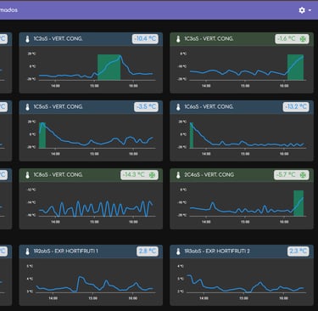This screenshot has width=318, height=311.
Task: Open the 1R3abS - EXP. HORTIFRUTI 2 title
Action: (x=217, y=252)
